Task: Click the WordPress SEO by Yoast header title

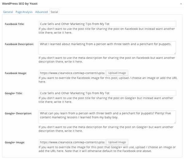Action: tap(20, 4)
